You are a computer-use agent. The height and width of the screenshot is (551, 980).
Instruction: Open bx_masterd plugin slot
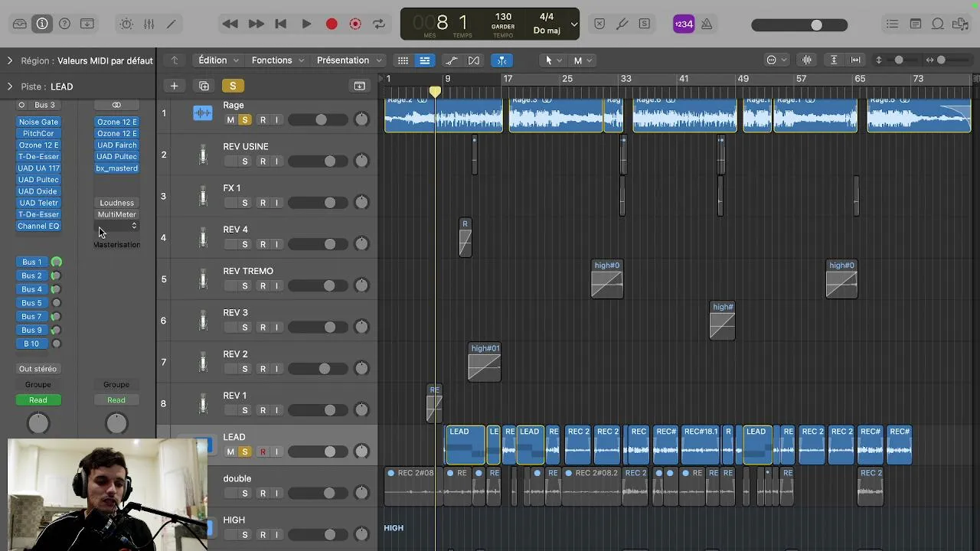click(116, 168)
